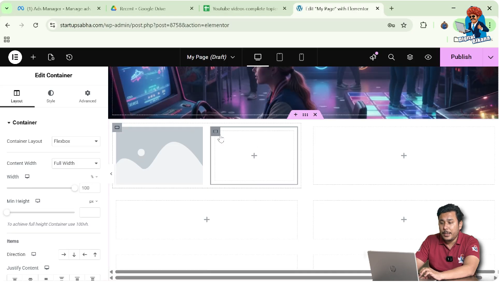Screen dimensions: 500x282
Task: Open the History clock icon
Action: click(x=69, y=57)
